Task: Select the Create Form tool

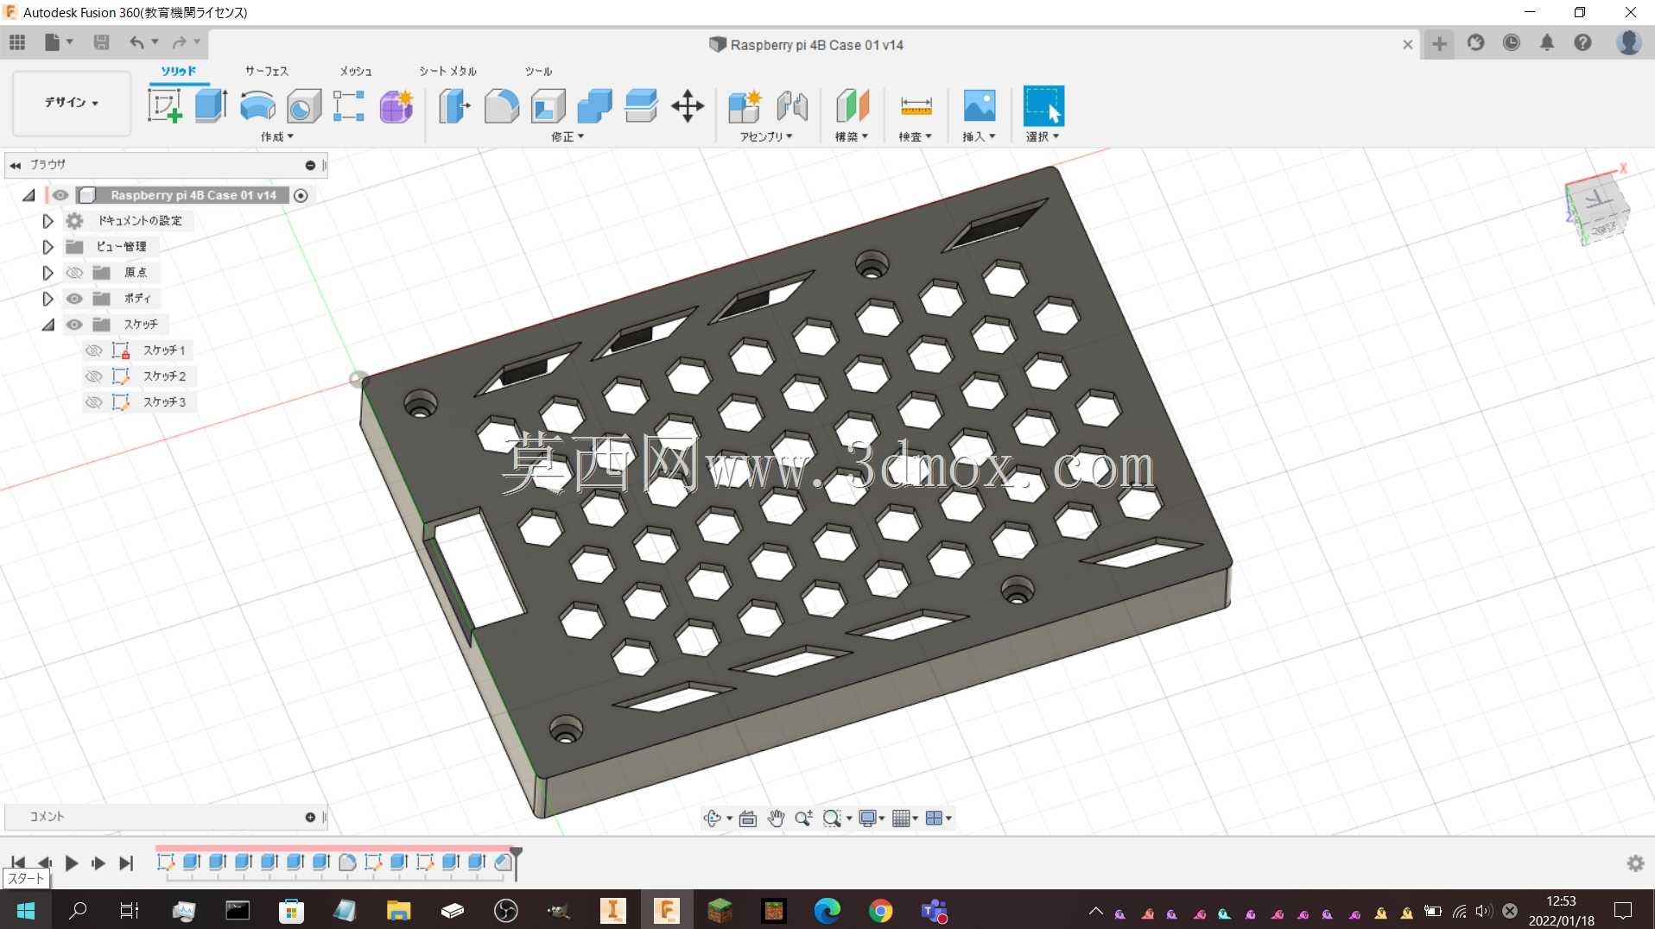Action: click(396, 106)
